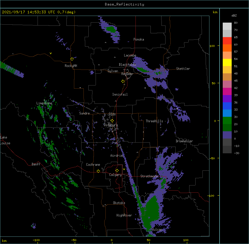Select the yellow diamond marker below Cochrane
249x244 pixels.
click(98, 171)
